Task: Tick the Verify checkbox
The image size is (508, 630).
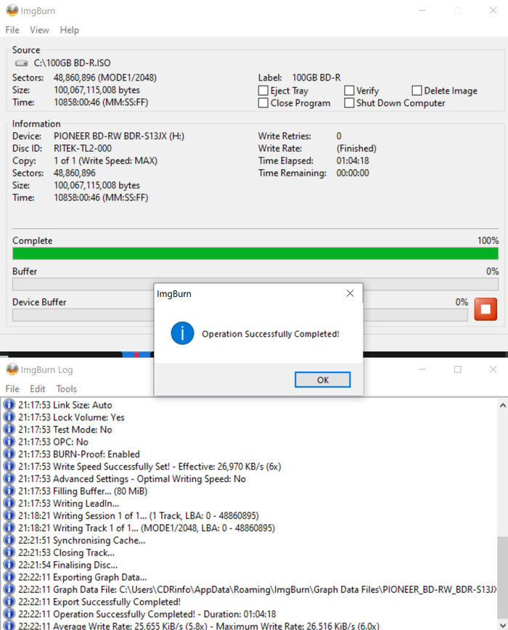Action: [349, 91]
